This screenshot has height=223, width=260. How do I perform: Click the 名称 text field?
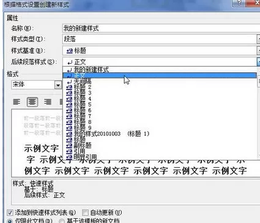(x=161, y=28)
